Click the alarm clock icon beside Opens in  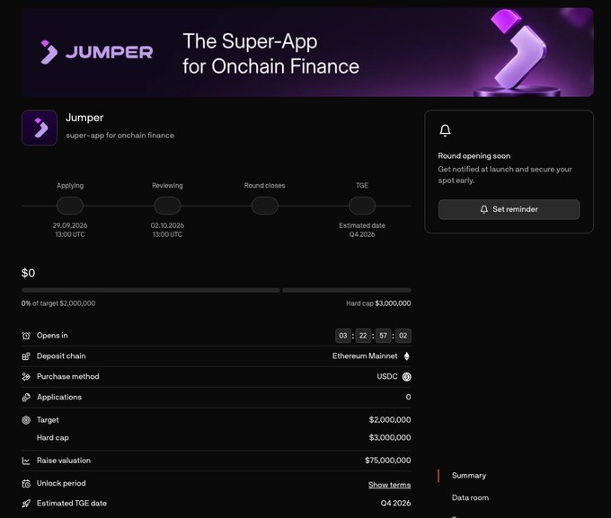click(26, 336)
